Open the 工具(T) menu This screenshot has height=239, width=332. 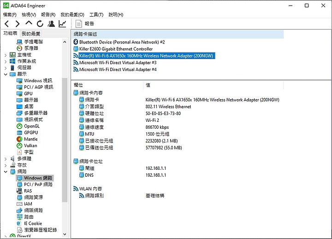pos(96,15)
